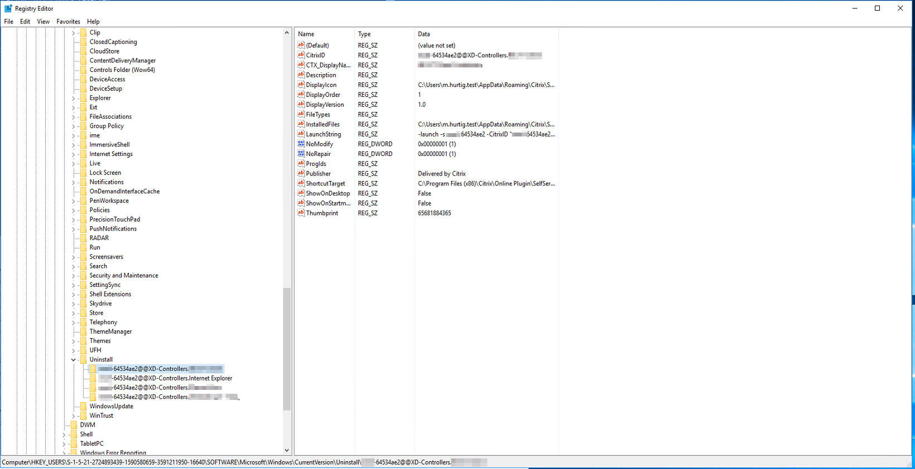Expand the Internet Settings key

coord(73,154)
